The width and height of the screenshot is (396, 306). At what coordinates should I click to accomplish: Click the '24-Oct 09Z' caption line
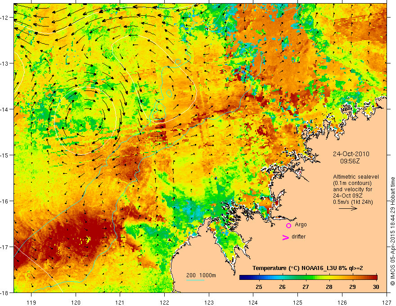348,196
